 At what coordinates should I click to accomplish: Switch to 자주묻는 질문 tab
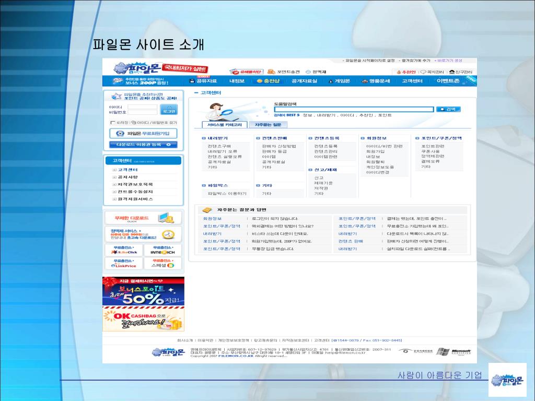(x=268, y=125)
